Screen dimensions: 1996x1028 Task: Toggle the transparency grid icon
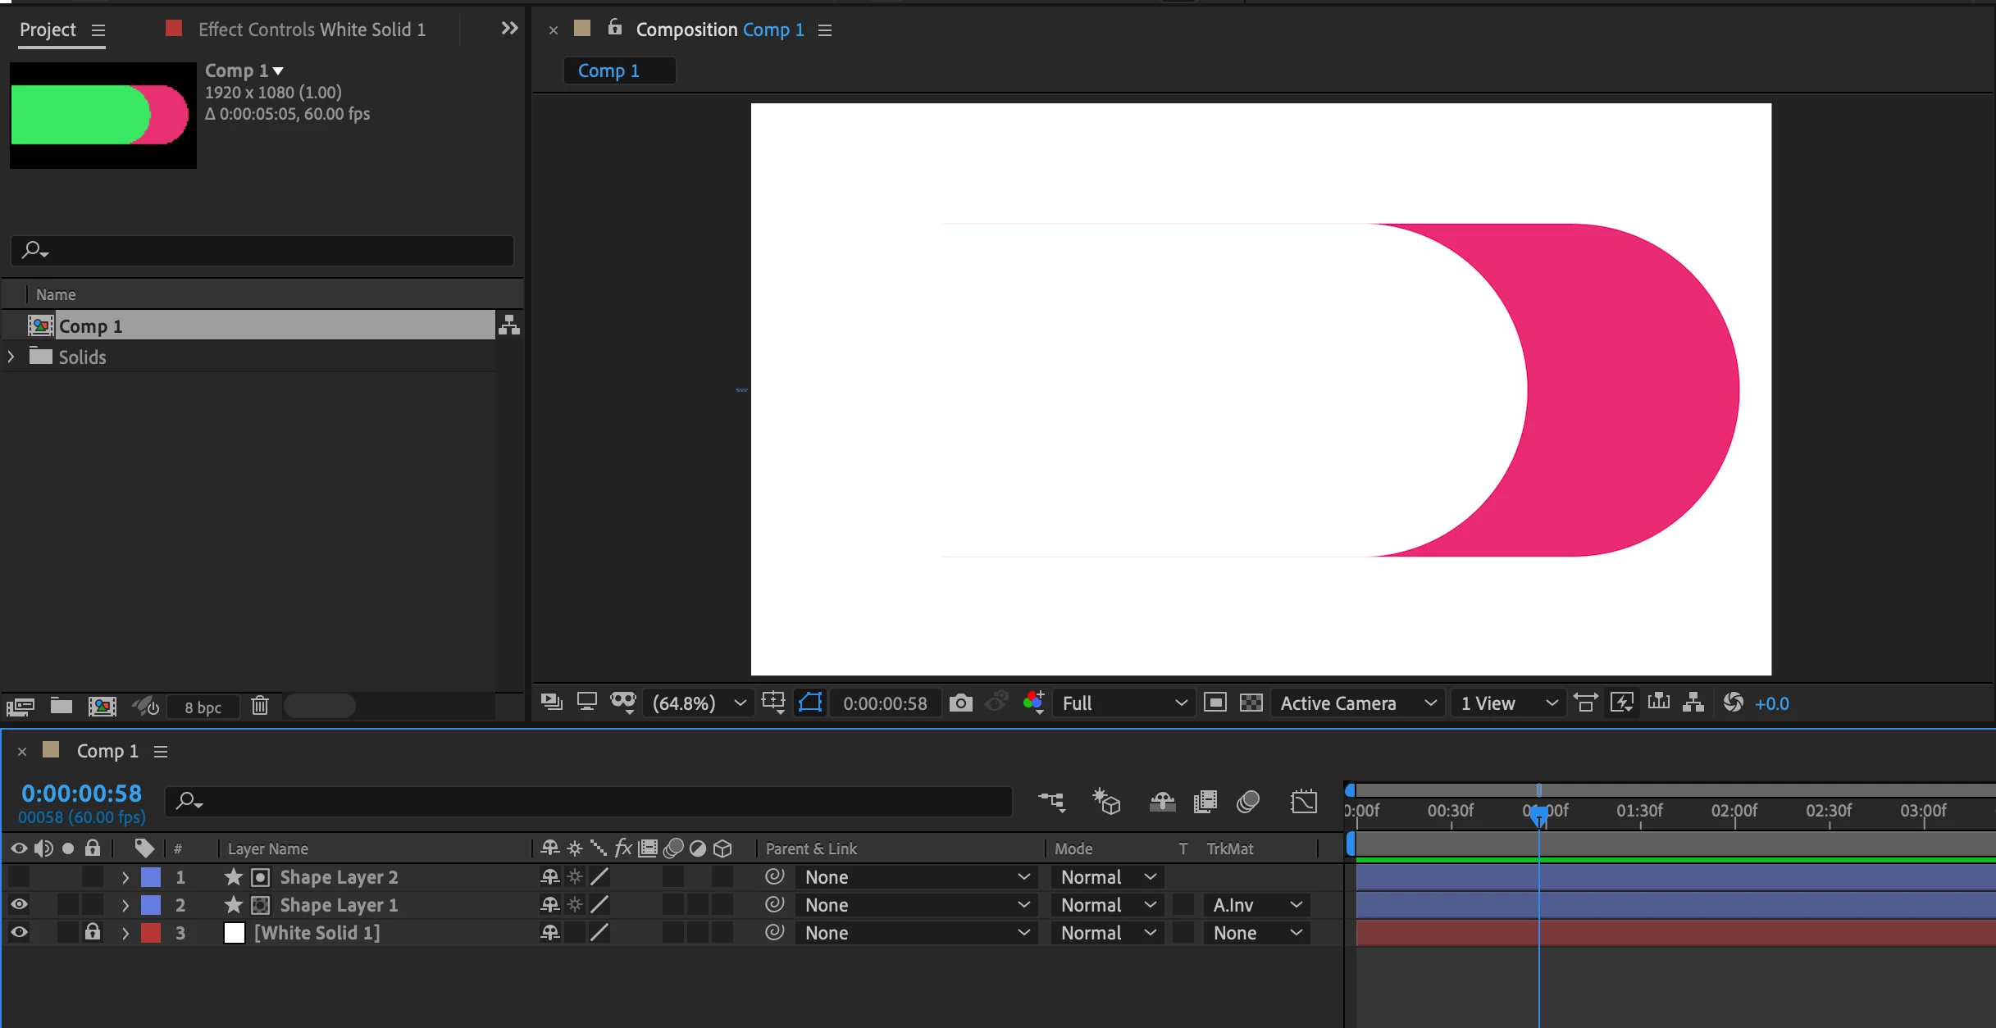pyautogui.click(x=1251, y=703)
